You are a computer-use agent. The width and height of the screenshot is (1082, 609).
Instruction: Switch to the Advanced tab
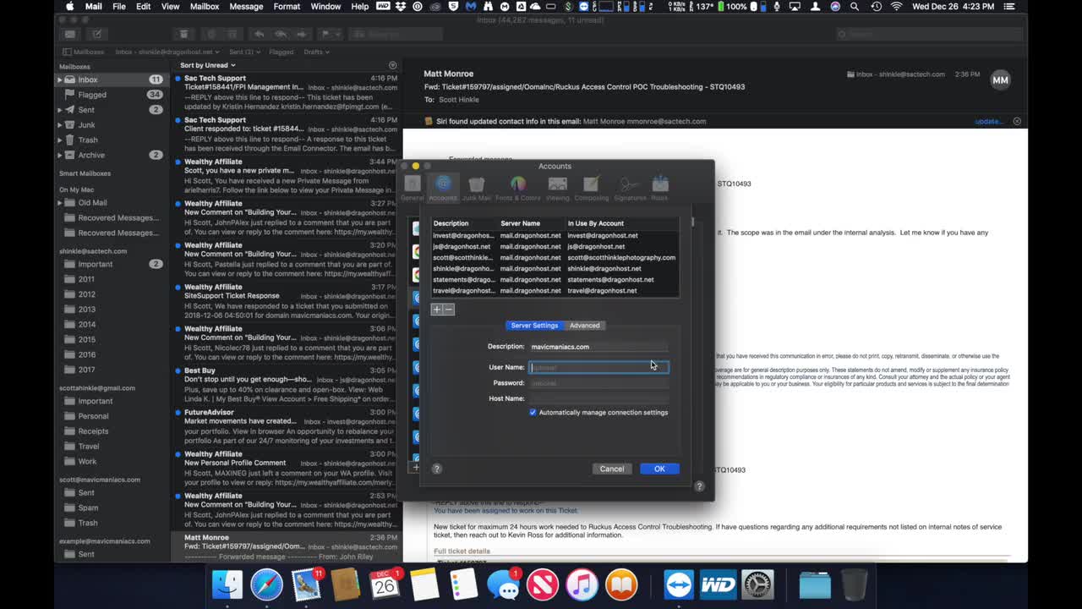coord(584,326)
